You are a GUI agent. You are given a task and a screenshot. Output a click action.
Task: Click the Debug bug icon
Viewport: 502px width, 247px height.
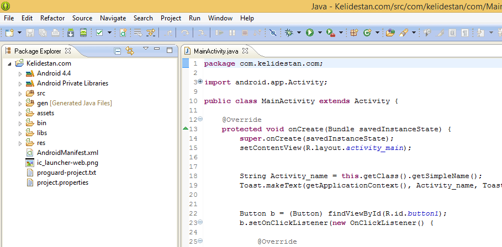[x=289, y=33]
